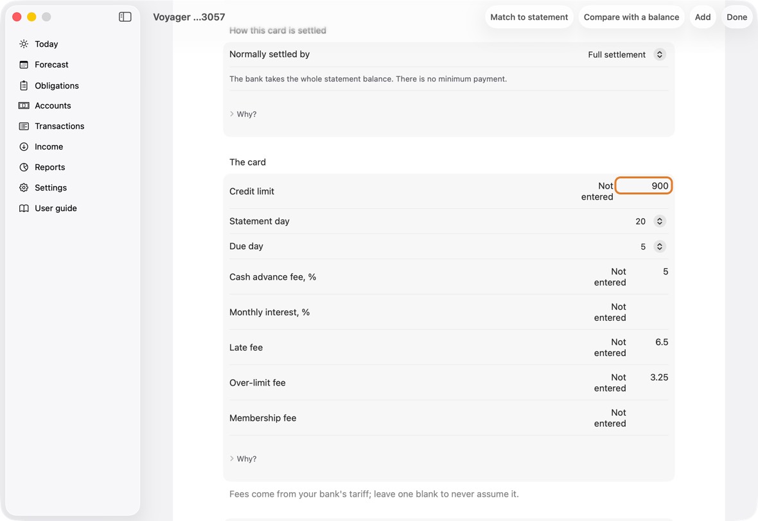Open the Due day stepper menu
The image size is (758, 521).
point(659,246)
